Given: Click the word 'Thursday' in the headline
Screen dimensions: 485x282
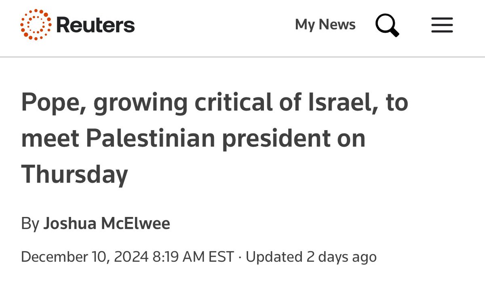Looking at the screenshot, I should (75, 175).
